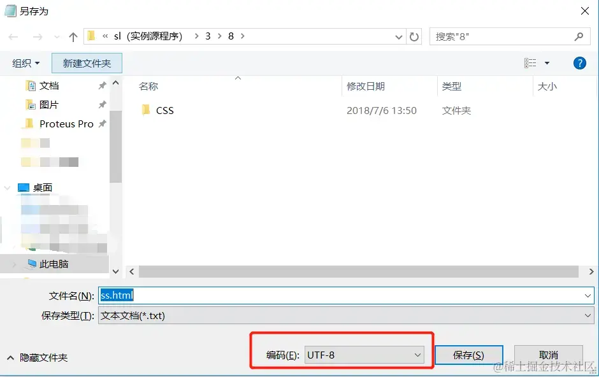Click the magnifier search icon
Image resolution: width=599 pixels, height=377 pixels.
[579, 37]
